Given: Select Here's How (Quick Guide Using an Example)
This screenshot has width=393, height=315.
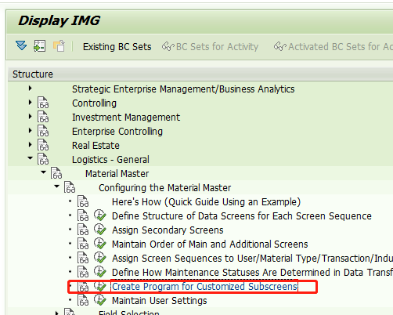Looking at the screenshot, I should point(206,202).
